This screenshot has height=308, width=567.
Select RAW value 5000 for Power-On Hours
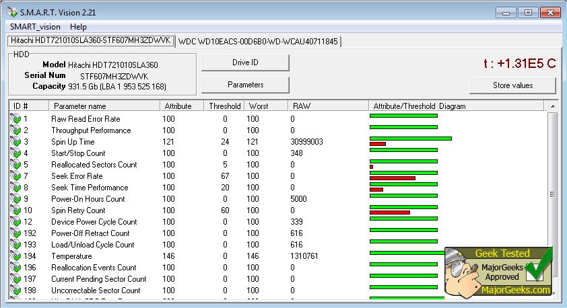coord(298,199)
